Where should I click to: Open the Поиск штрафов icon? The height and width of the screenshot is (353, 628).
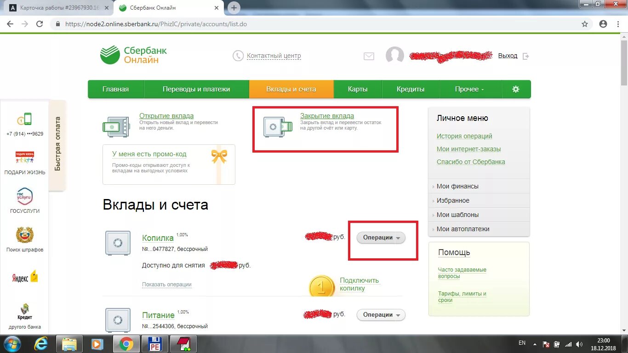pos(25,235)
